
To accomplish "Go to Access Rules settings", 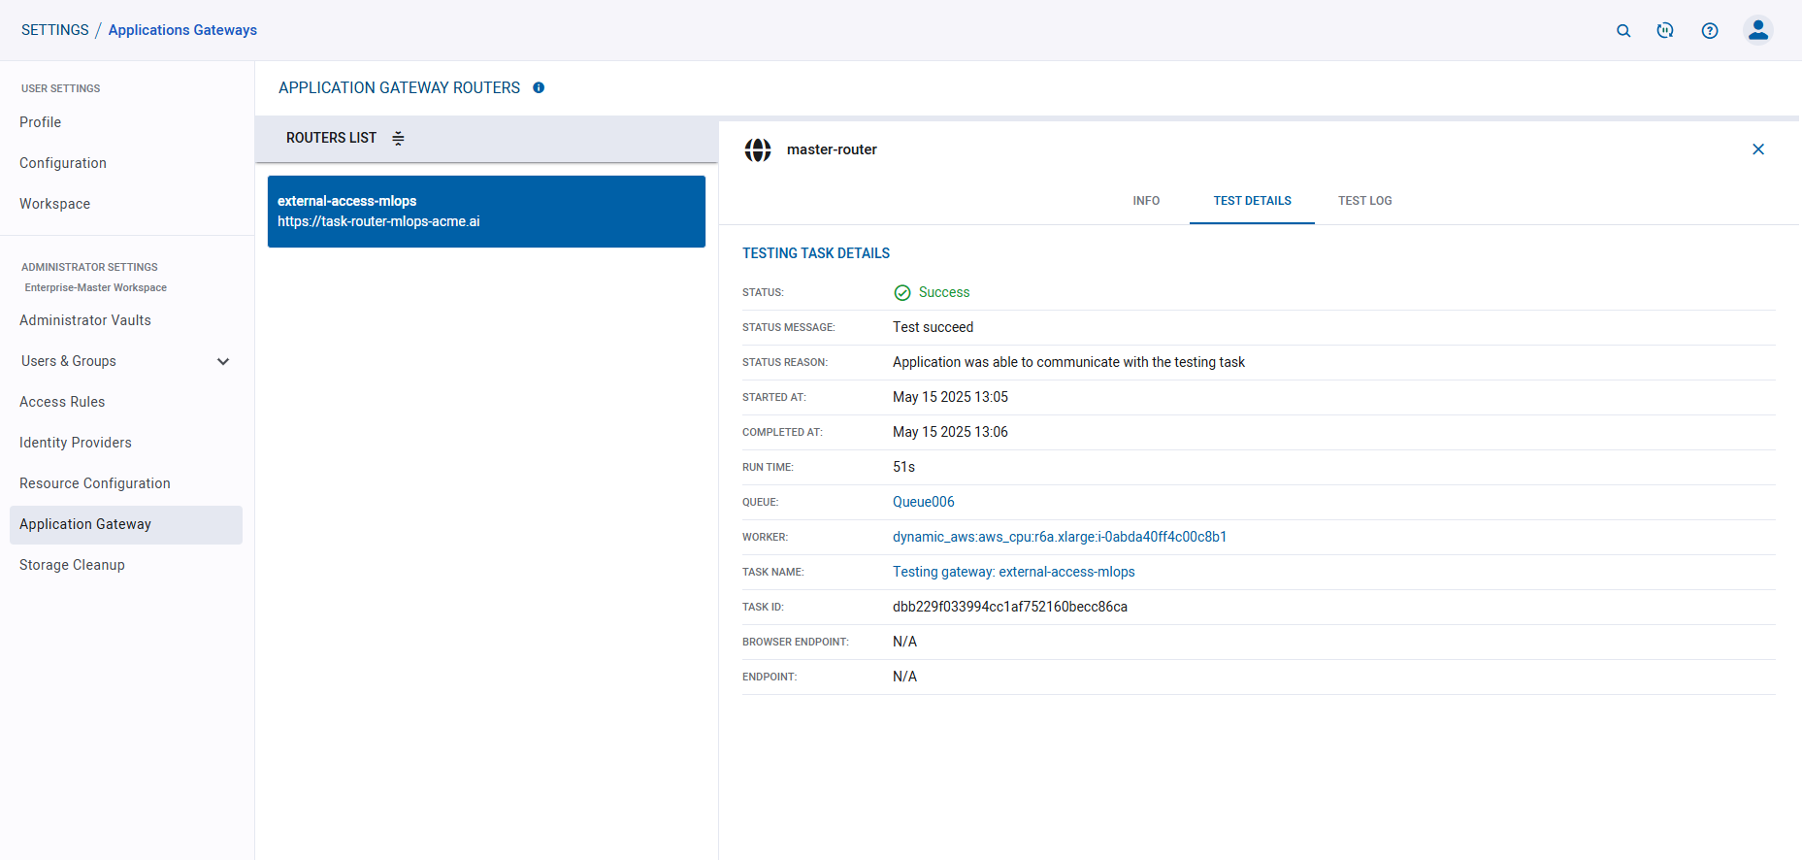I will [62, 402].
